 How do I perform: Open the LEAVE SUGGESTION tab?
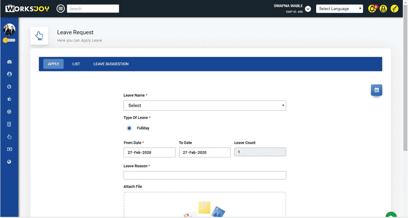click(111, 64)
